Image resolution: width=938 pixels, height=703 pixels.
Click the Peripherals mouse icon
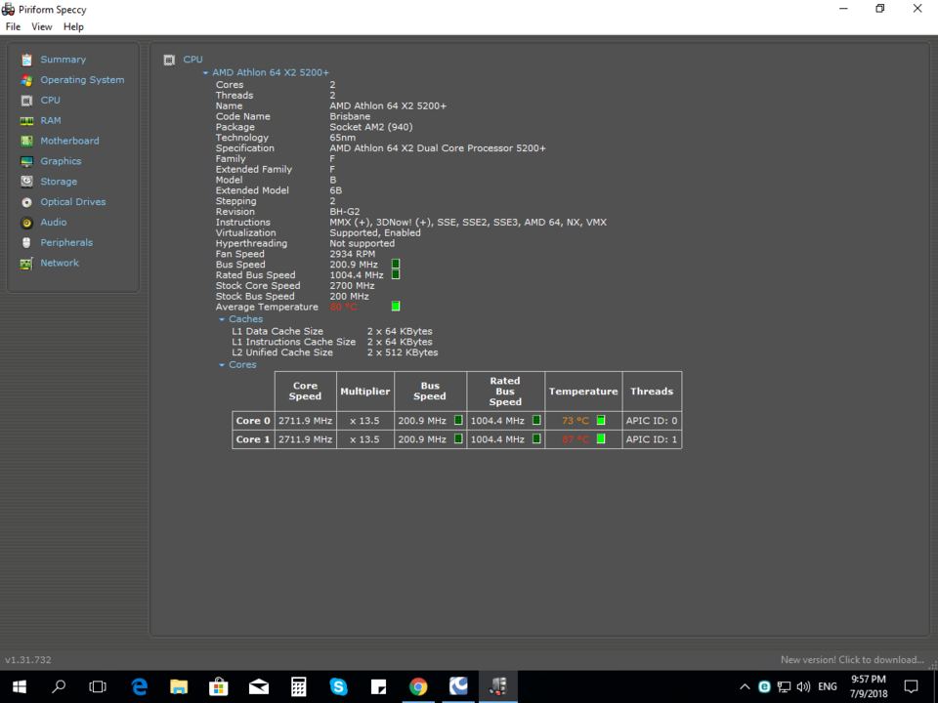click(26, 243)
